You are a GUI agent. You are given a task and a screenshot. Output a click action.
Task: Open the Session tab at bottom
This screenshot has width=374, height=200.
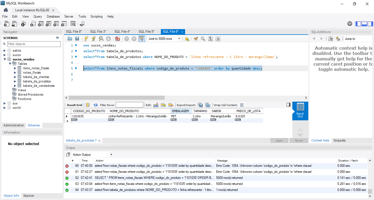click(29, 196)
